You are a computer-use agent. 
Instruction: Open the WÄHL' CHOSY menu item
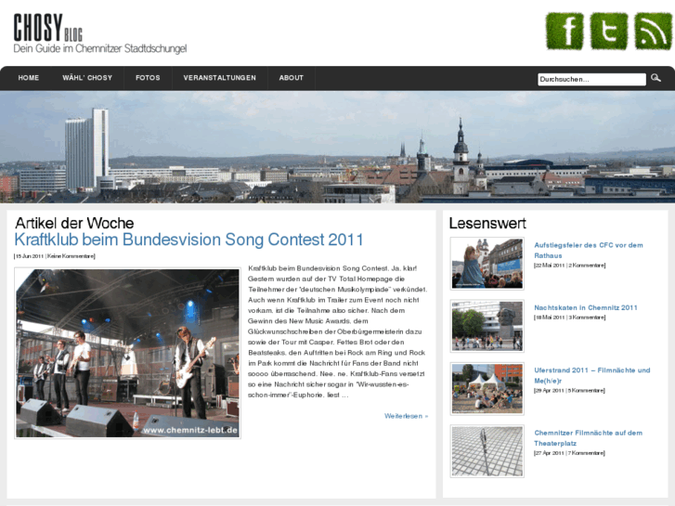(x=87, y=78)
